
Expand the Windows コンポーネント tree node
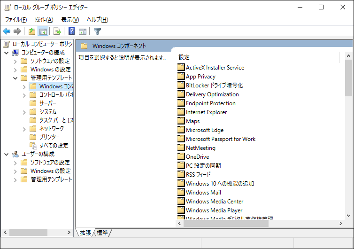pyautogui.click(x=24, y=87)
